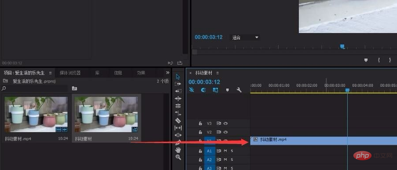Select the Ripple Edit tool
This screenshot has height=170, width=397.
coord(178,99)
